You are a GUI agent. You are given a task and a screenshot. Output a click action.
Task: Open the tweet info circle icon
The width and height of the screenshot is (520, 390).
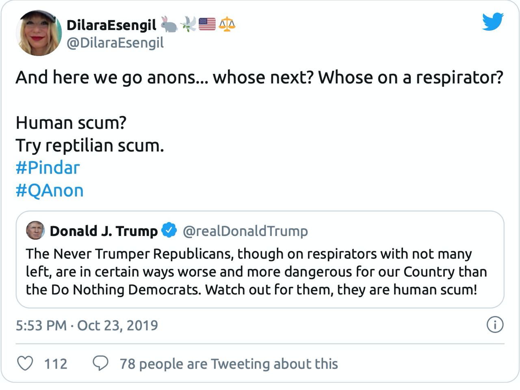(495, 325)
